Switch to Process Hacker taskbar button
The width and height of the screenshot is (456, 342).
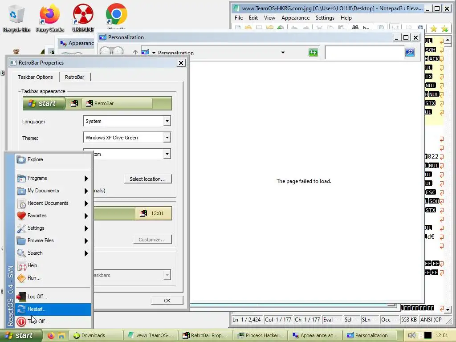pyautogui.click(x=260, y=335)
